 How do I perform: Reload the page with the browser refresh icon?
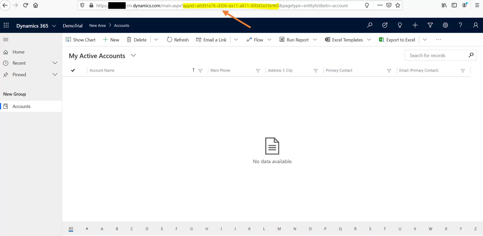(25, 5)
